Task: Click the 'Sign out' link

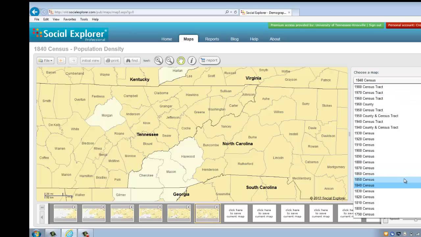Action: 375,25
